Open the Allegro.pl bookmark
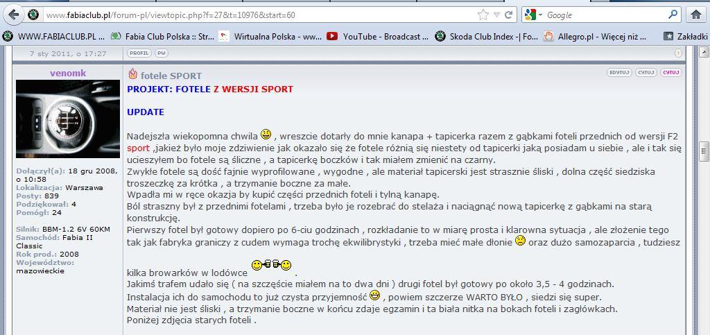The width and height of the screenshot is (710, 335). (595, 37)
